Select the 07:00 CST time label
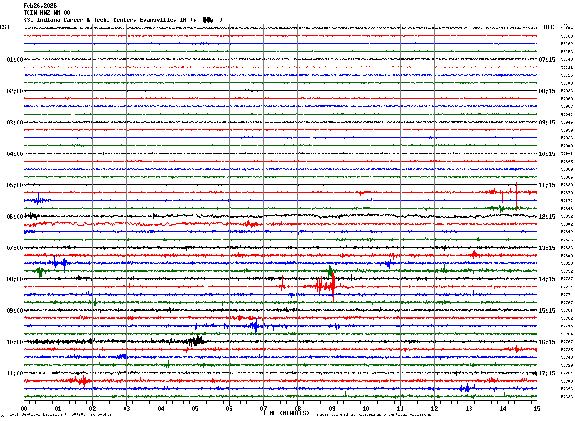 (15, 248)
